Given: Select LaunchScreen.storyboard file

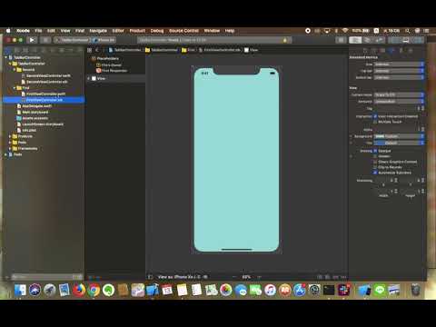Looking at the screenshot, I should [x=40, y=124].
